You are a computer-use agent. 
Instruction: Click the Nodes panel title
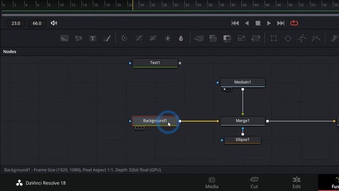pos(10,51)
